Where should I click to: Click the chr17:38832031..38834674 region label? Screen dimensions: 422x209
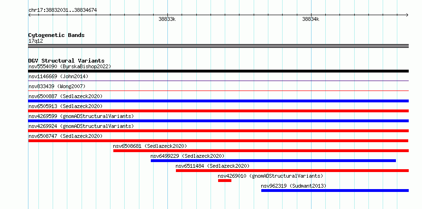[x=63, y=10]
